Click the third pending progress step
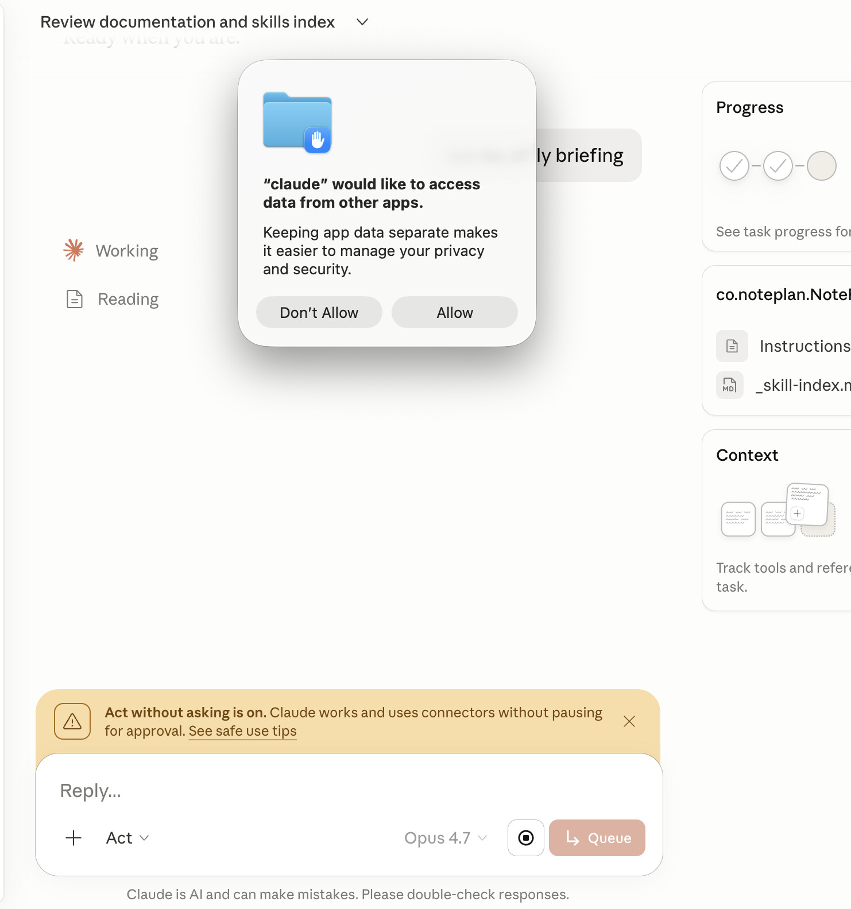 [821, 166]
